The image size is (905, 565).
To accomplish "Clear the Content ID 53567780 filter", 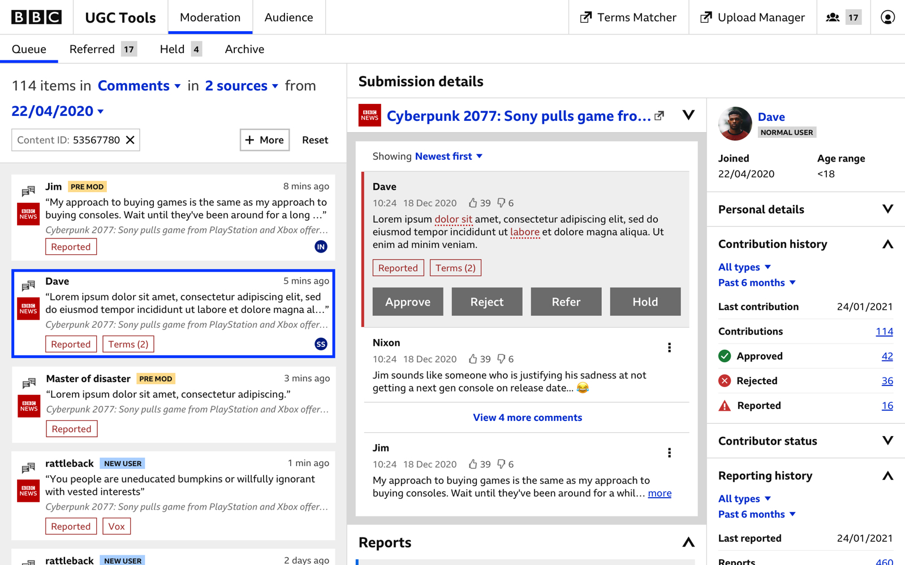I will (x=130, y=140).
